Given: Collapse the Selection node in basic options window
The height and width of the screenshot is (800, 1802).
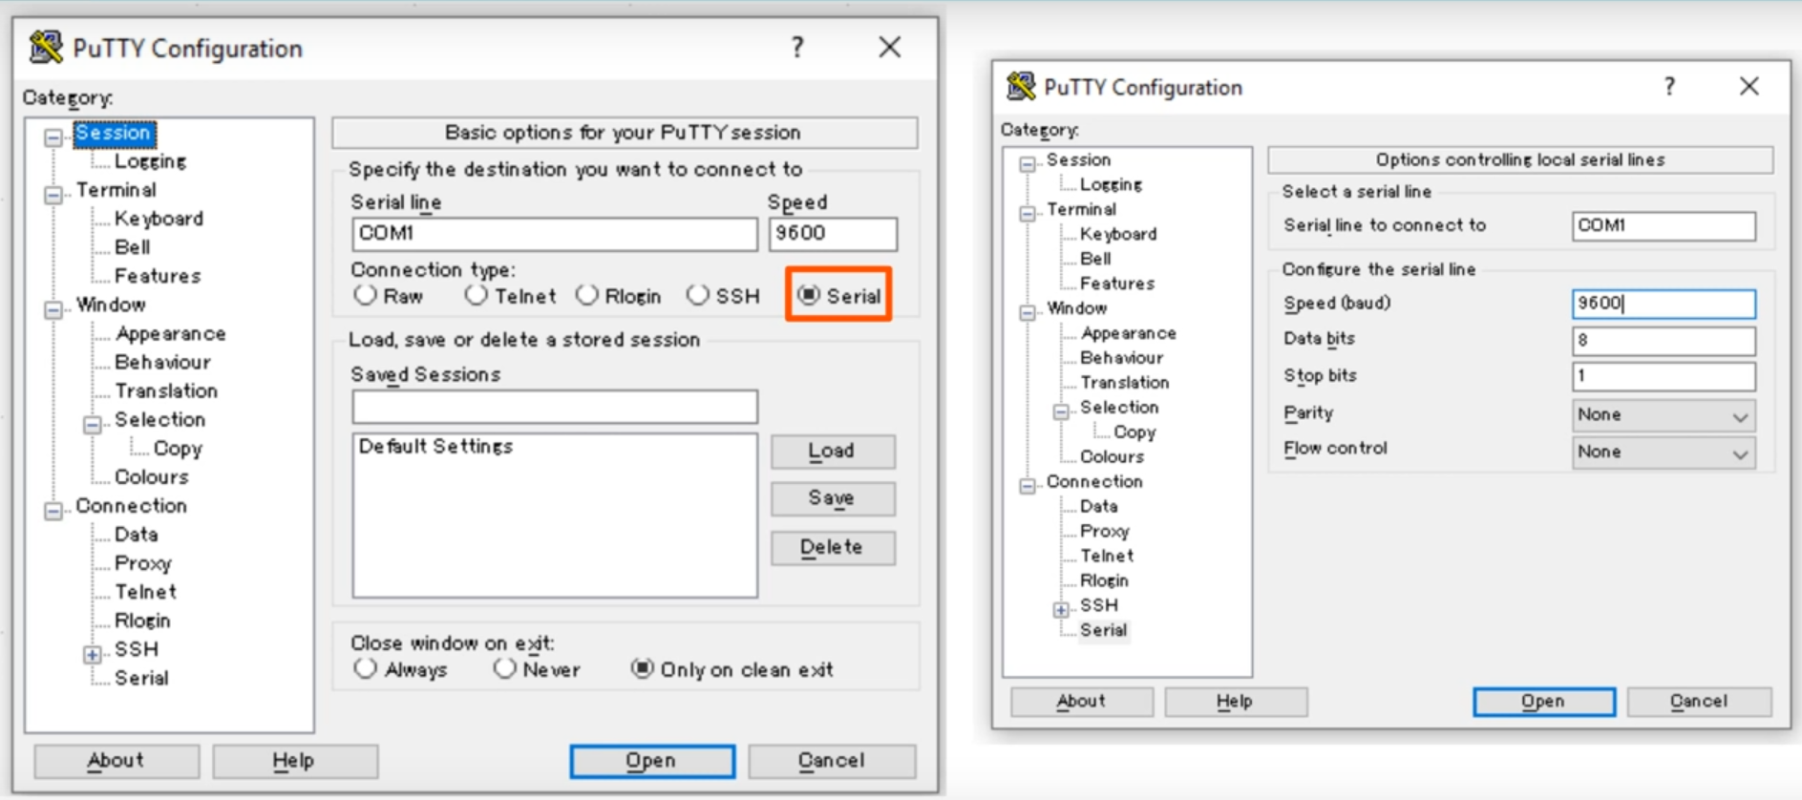Looking at the screenshot, I should [x=92, y=425].
